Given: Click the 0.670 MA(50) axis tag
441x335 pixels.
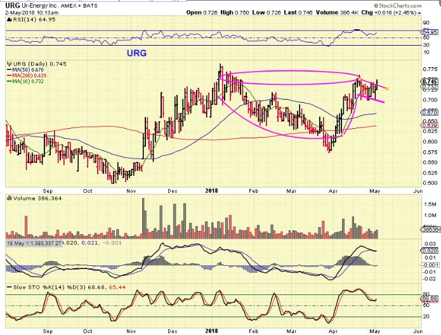Looking at the screenshot, I should (430, 112).
